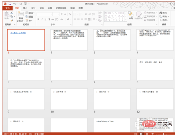This screenshot has width=176, height=135.
Task: Click the spell check notes icon in status bar
Action: tap(31, 134)
